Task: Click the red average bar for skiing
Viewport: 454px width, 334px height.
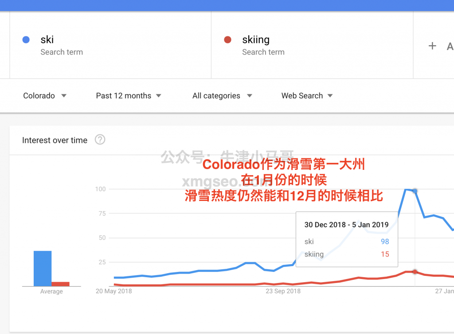Action: point(60,284)
